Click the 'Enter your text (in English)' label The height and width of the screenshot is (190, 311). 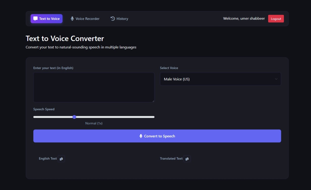point(53,68)
